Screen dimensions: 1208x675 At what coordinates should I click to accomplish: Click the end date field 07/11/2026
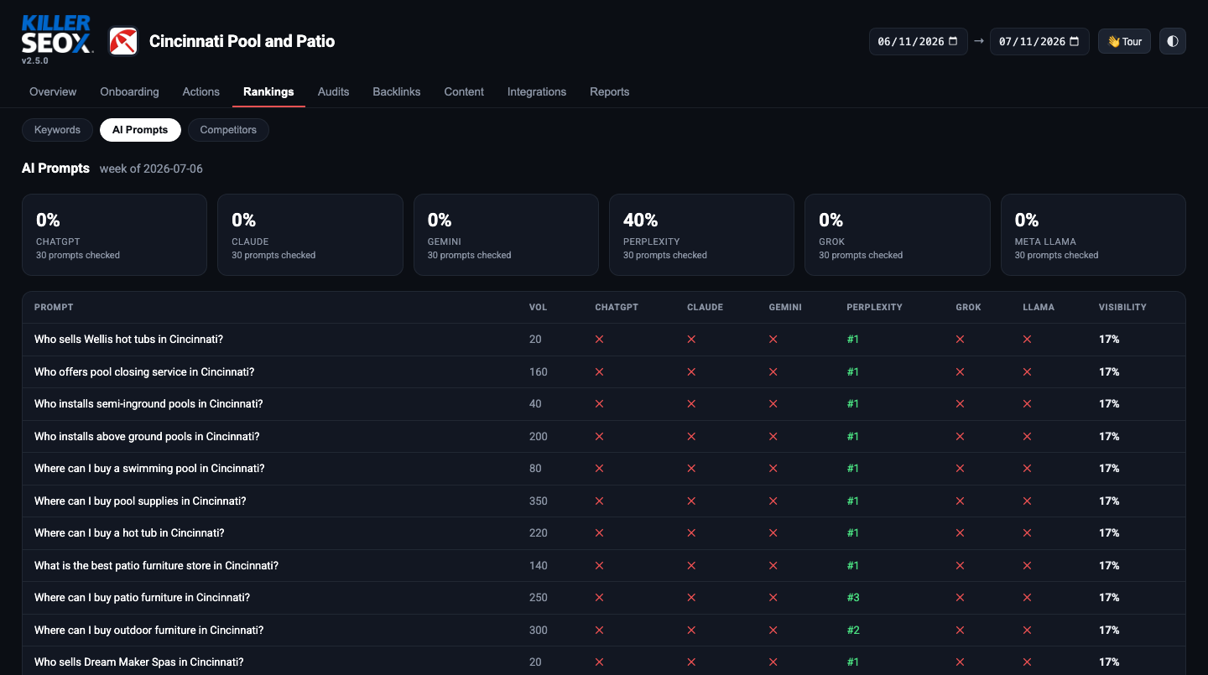[x=1039, y=41]
